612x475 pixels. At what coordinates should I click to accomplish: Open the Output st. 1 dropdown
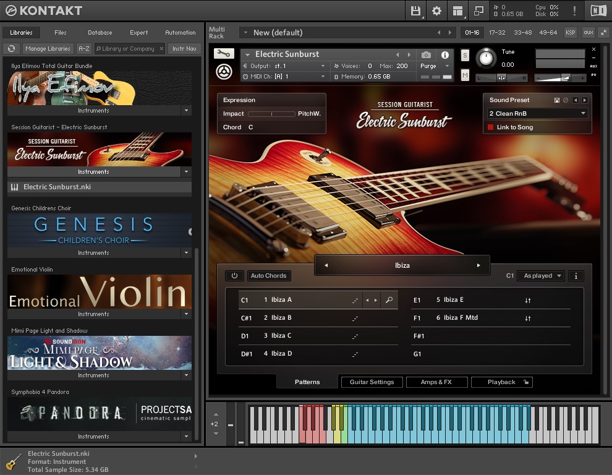[x=284, y=66]
